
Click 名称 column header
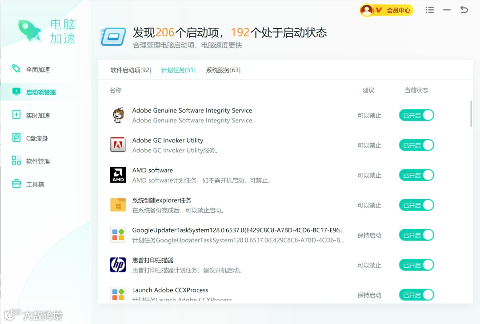pos(116,90)
